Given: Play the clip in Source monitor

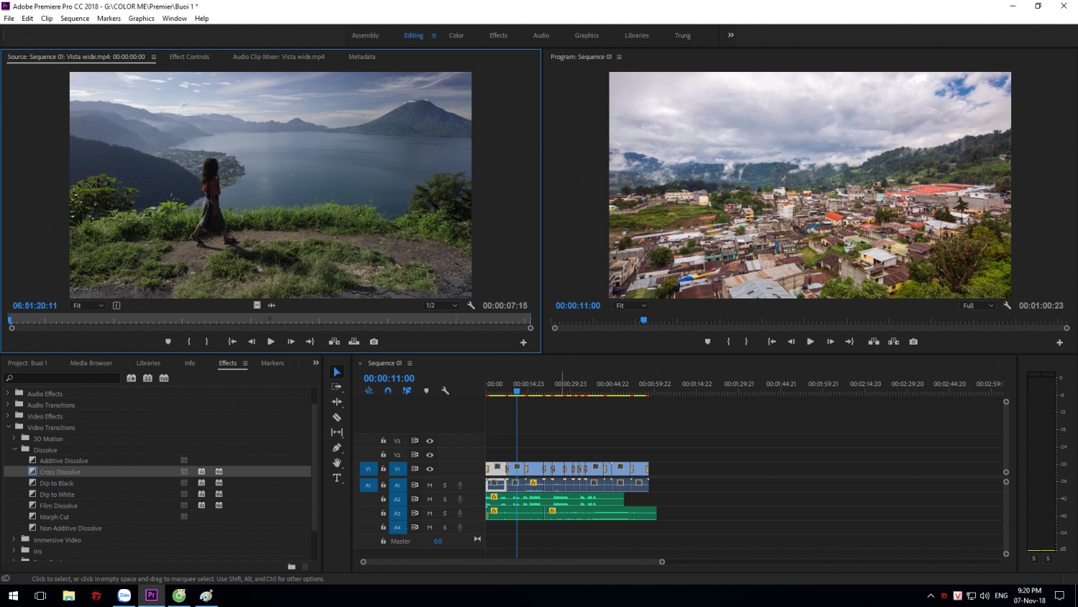Looking at the screenshot, I should click(x=271, y=342).
